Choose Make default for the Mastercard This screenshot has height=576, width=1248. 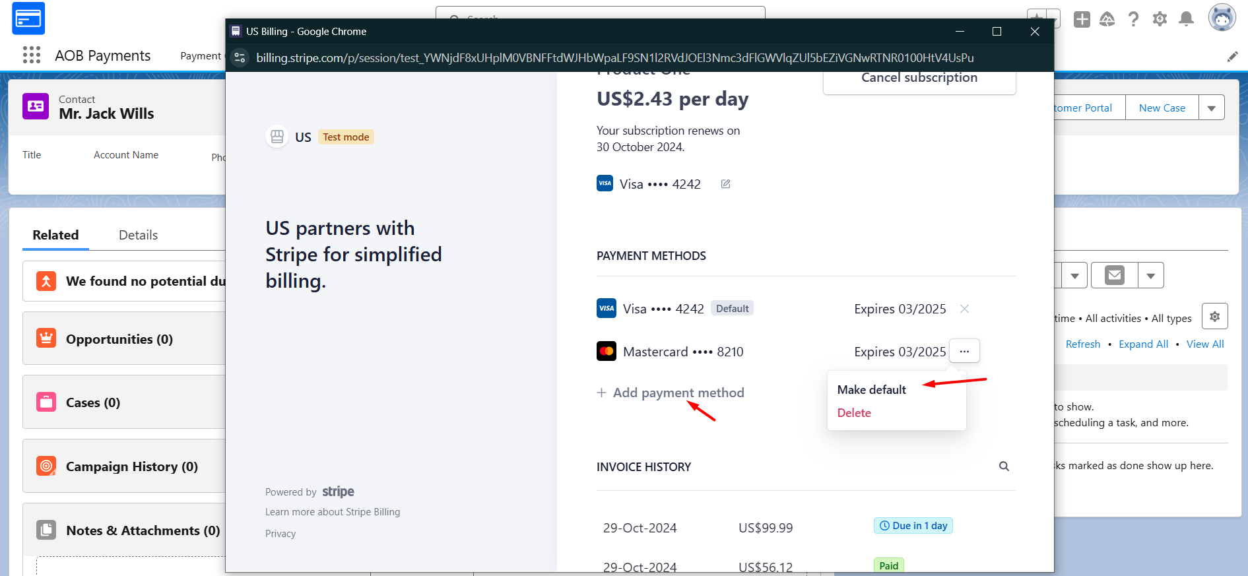point(871,390)
